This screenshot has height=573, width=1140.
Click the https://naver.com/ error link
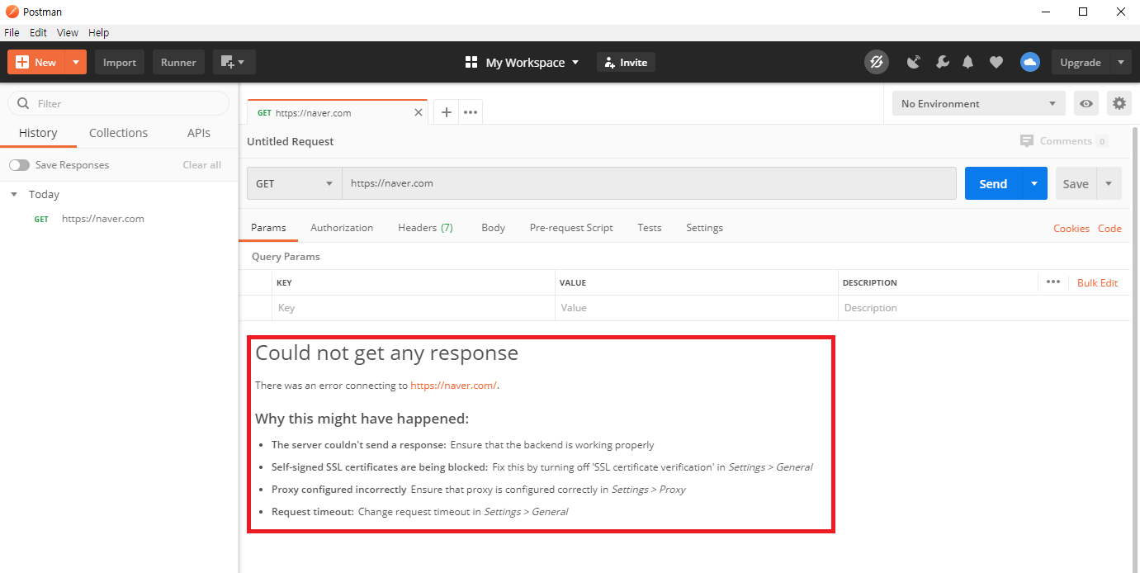tap(453, 386)
